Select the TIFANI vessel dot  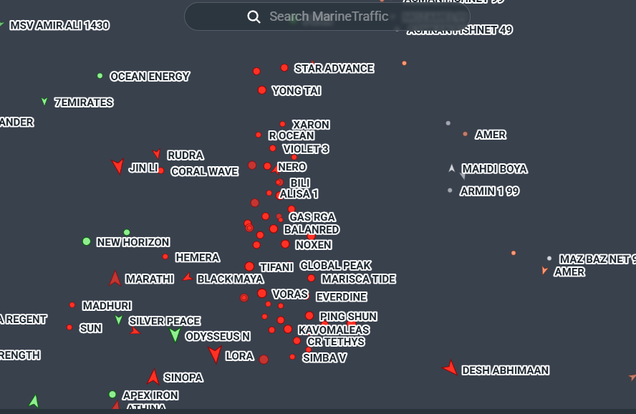pyautogui.click(x=249, y=266)
